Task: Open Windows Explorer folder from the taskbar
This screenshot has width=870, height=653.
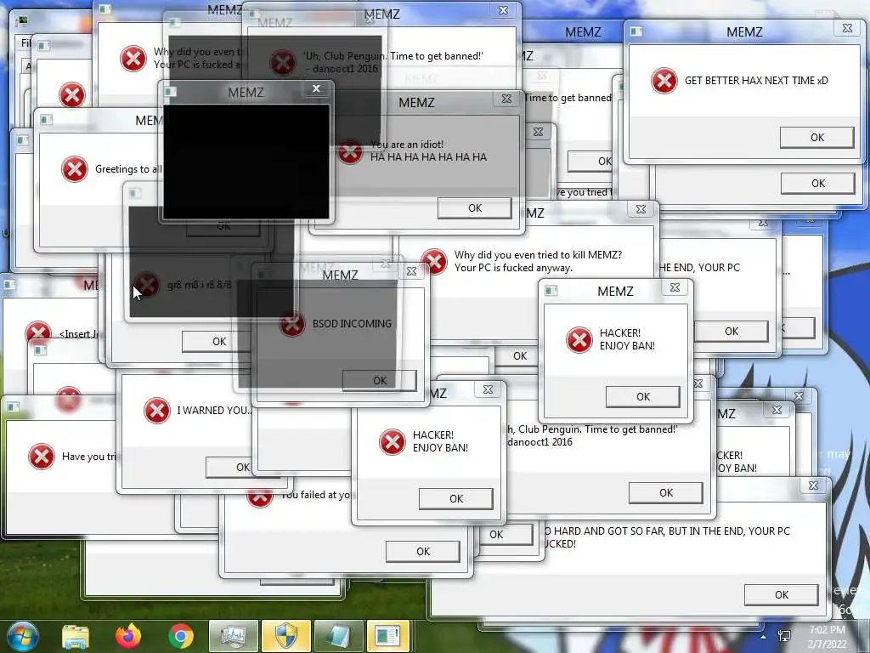Action: click(76, 636)
